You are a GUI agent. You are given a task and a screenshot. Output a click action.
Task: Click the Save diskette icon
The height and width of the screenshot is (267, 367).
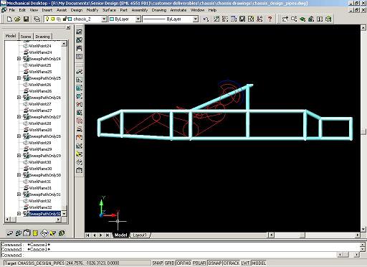point(26,19)
